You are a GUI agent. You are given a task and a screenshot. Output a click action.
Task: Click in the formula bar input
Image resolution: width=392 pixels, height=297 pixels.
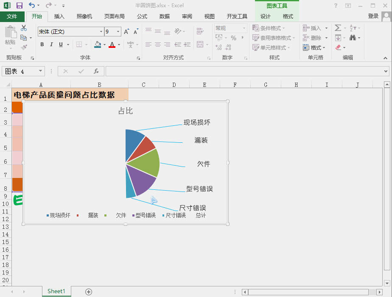(244, 71)
